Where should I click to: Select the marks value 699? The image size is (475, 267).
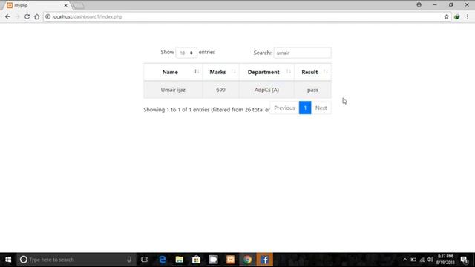[220, 90]
